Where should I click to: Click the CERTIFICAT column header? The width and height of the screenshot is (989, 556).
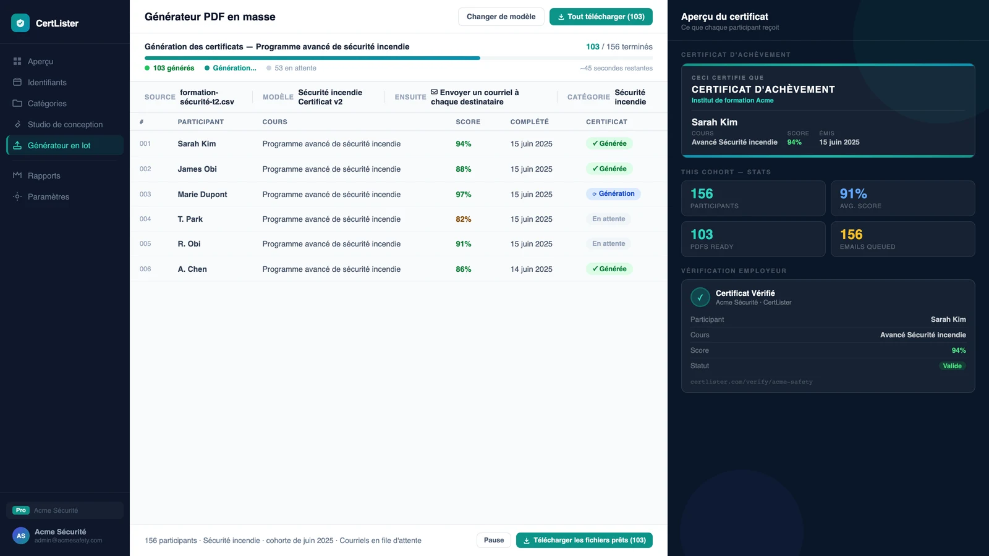point(606,122)
